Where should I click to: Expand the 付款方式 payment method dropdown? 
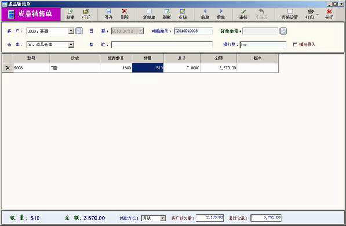tap(163, 218)
